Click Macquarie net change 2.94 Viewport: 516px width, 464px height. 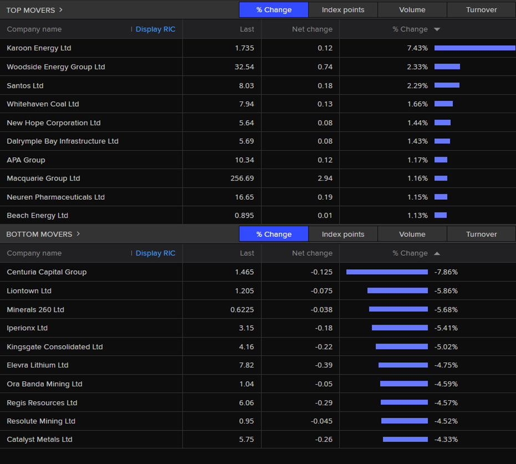click(x=325, y=178)
